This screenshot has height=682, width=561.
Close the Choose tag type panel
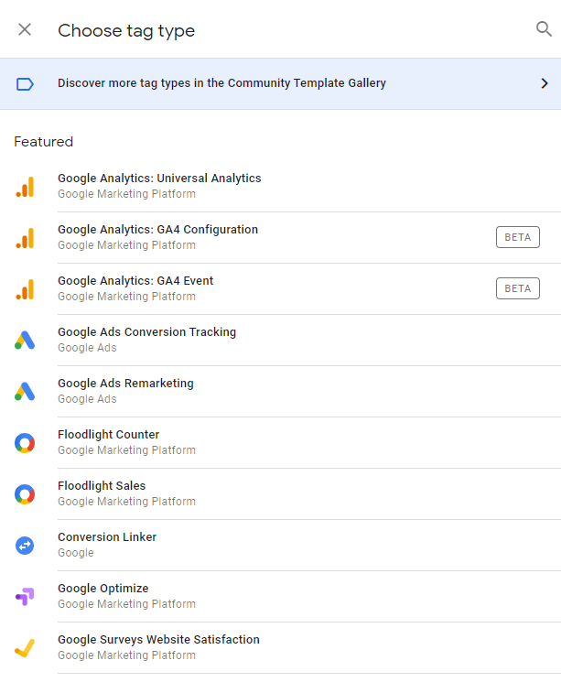tap(25, 29)
